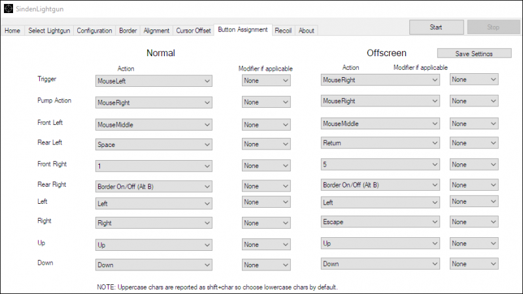This screenshot has width=523, height=294.
Task: Open Normal Up modifier dropdown
Action: coord(266,244)
